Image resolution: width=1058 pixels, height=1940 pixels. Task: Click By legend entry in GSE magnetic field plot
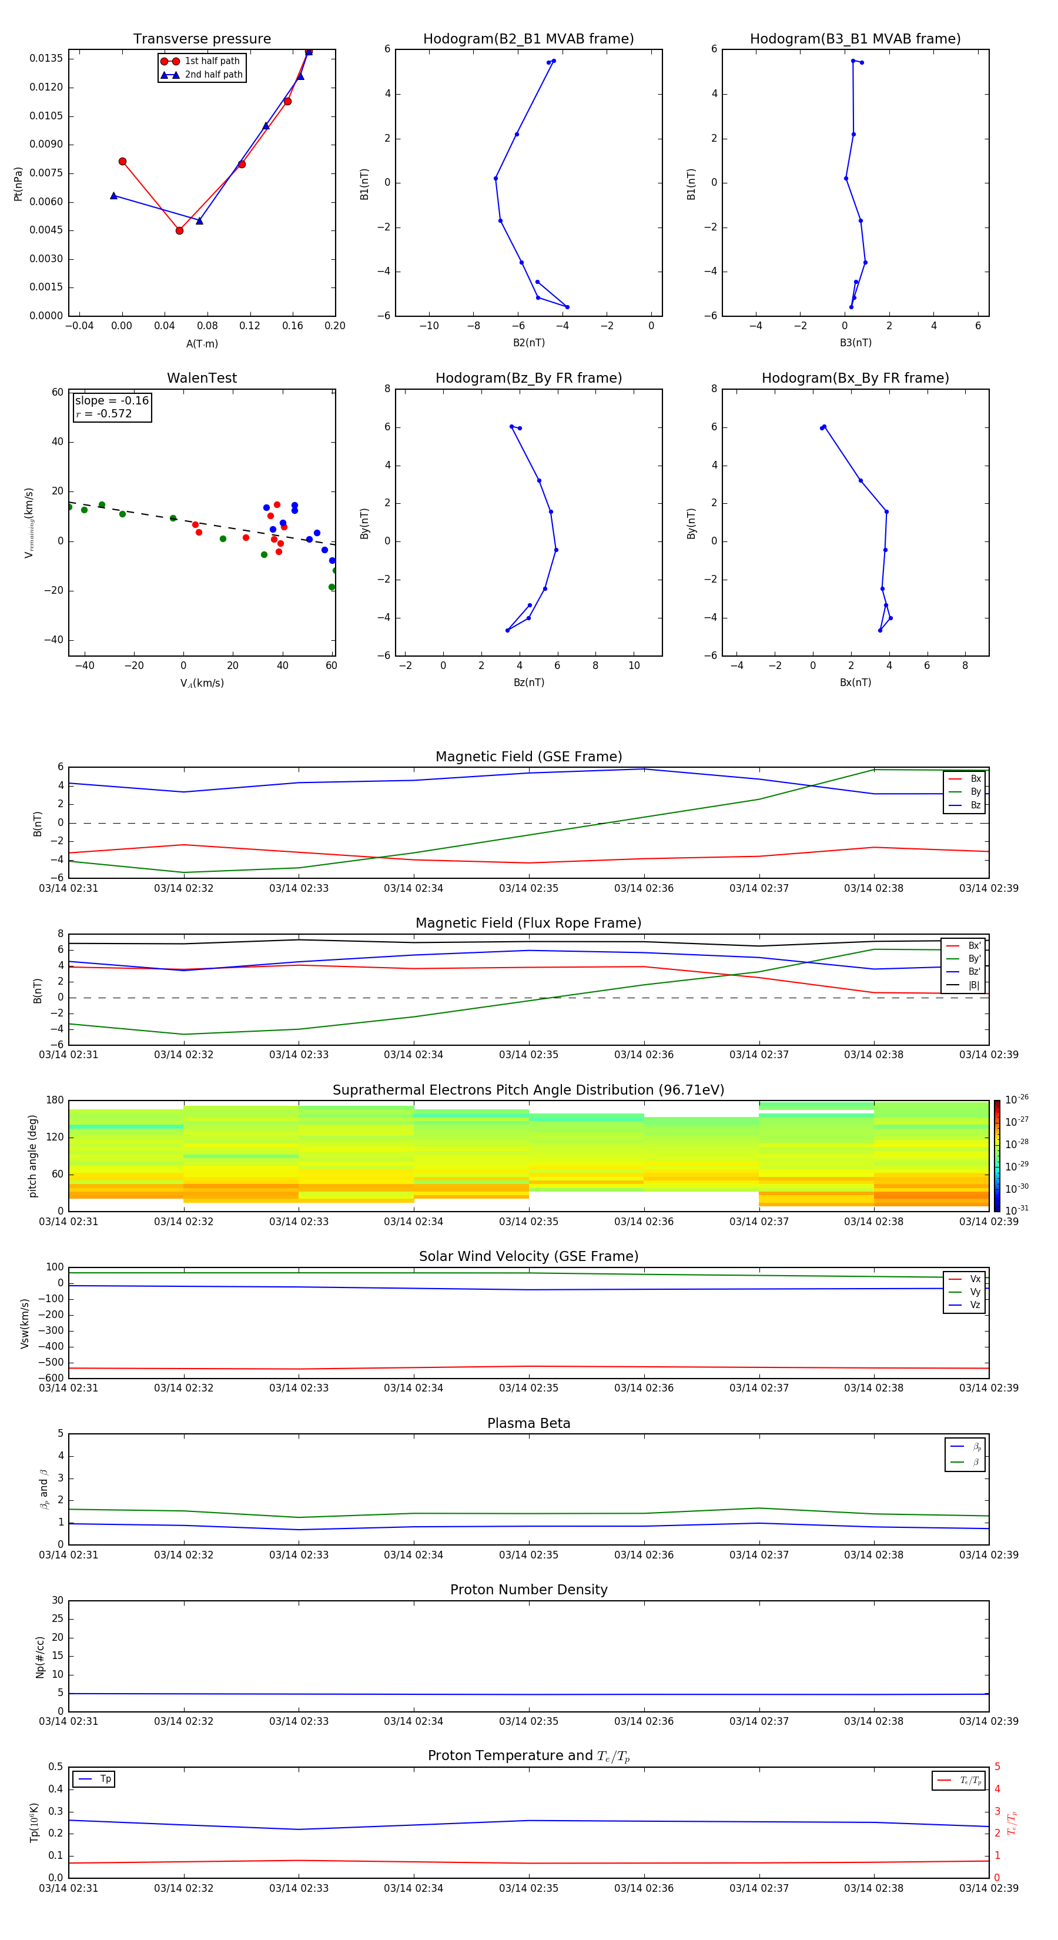pyautogui.click(x=965, y=791)
